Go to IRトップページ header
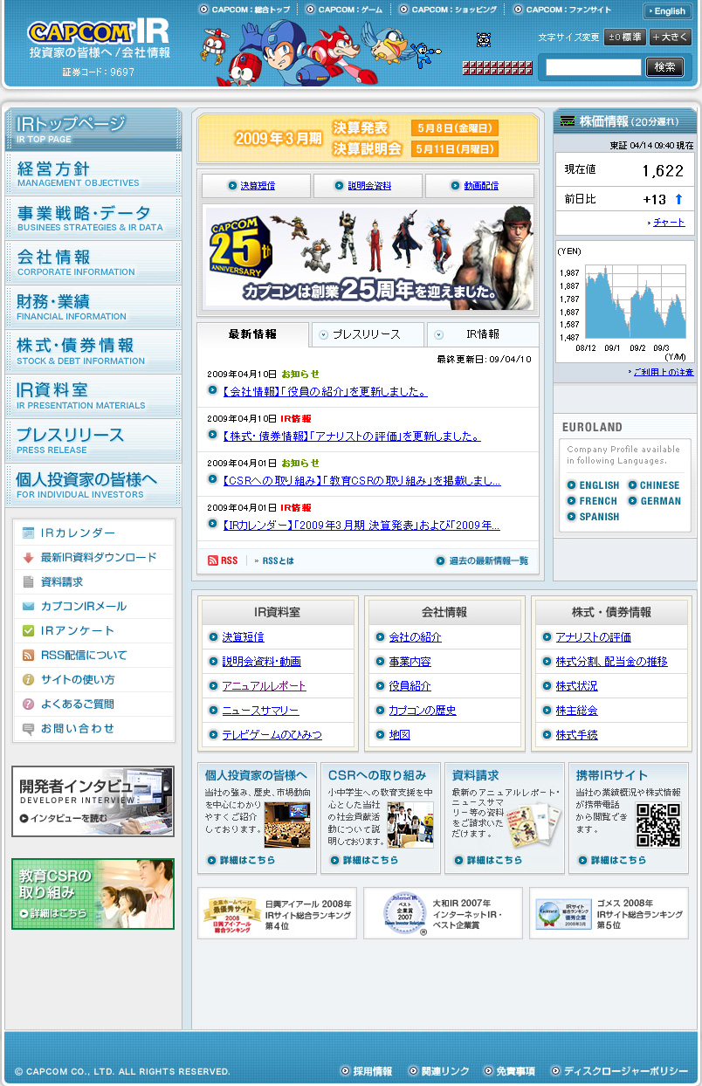The height and width of the screenshot is (1086, 702). point(93,129)
